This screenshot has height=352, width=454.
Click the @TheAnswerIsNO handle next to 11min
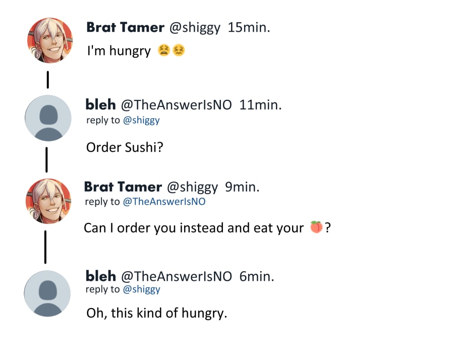click(176, 105)
